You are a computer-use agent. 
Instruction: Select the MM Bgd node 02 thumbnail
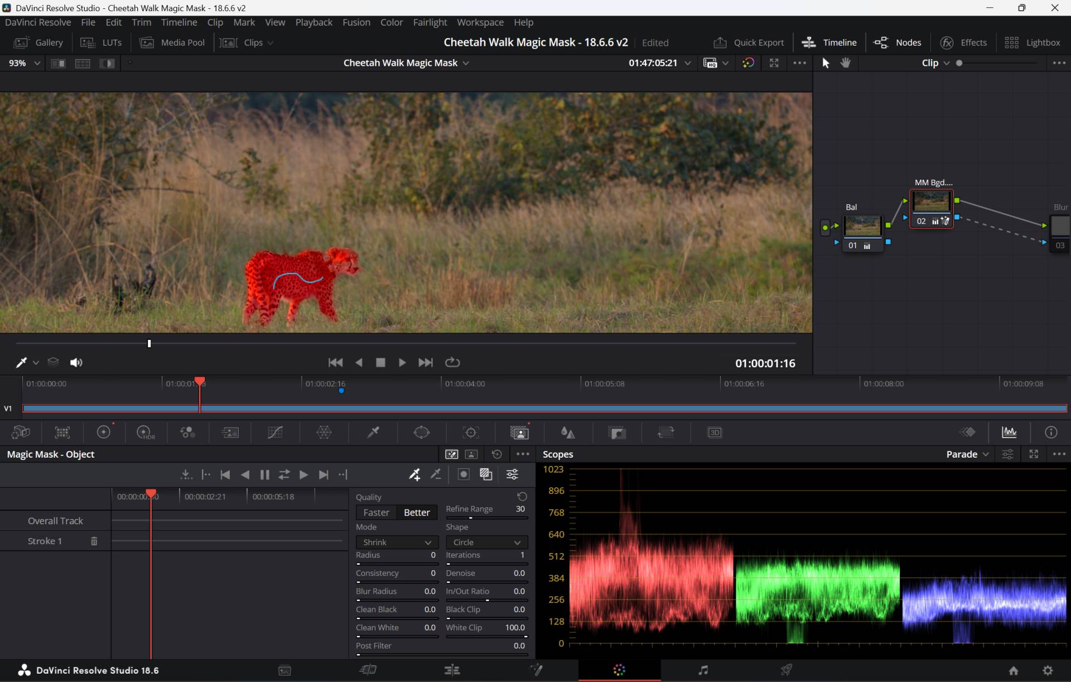pyautogui.click(x=931, y=202)
